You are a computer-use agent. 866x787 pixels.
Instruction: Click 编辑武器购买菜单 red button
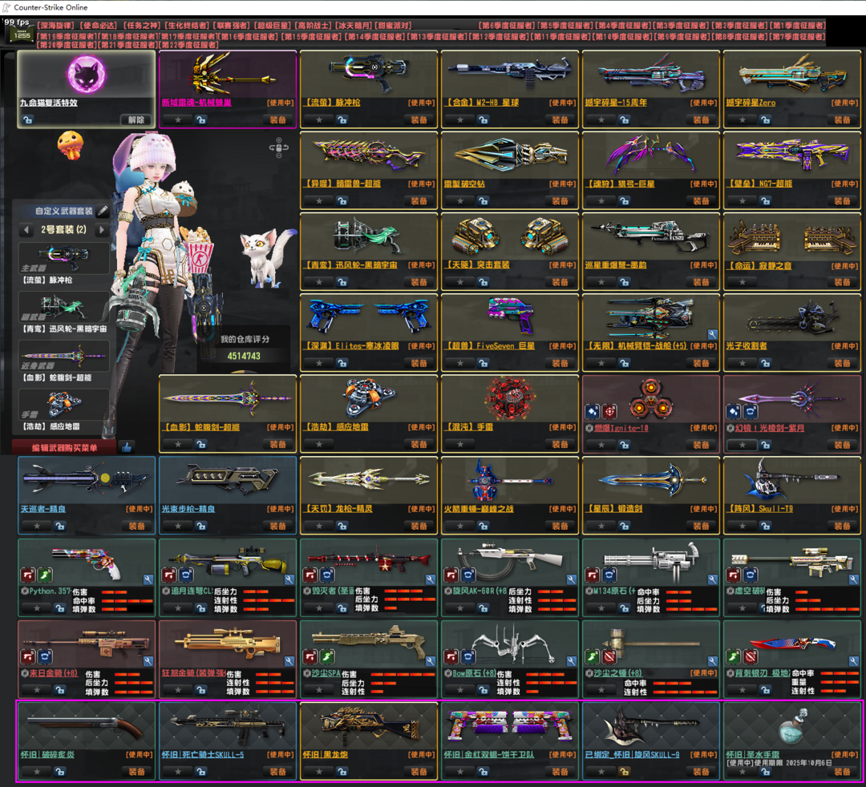64,447
